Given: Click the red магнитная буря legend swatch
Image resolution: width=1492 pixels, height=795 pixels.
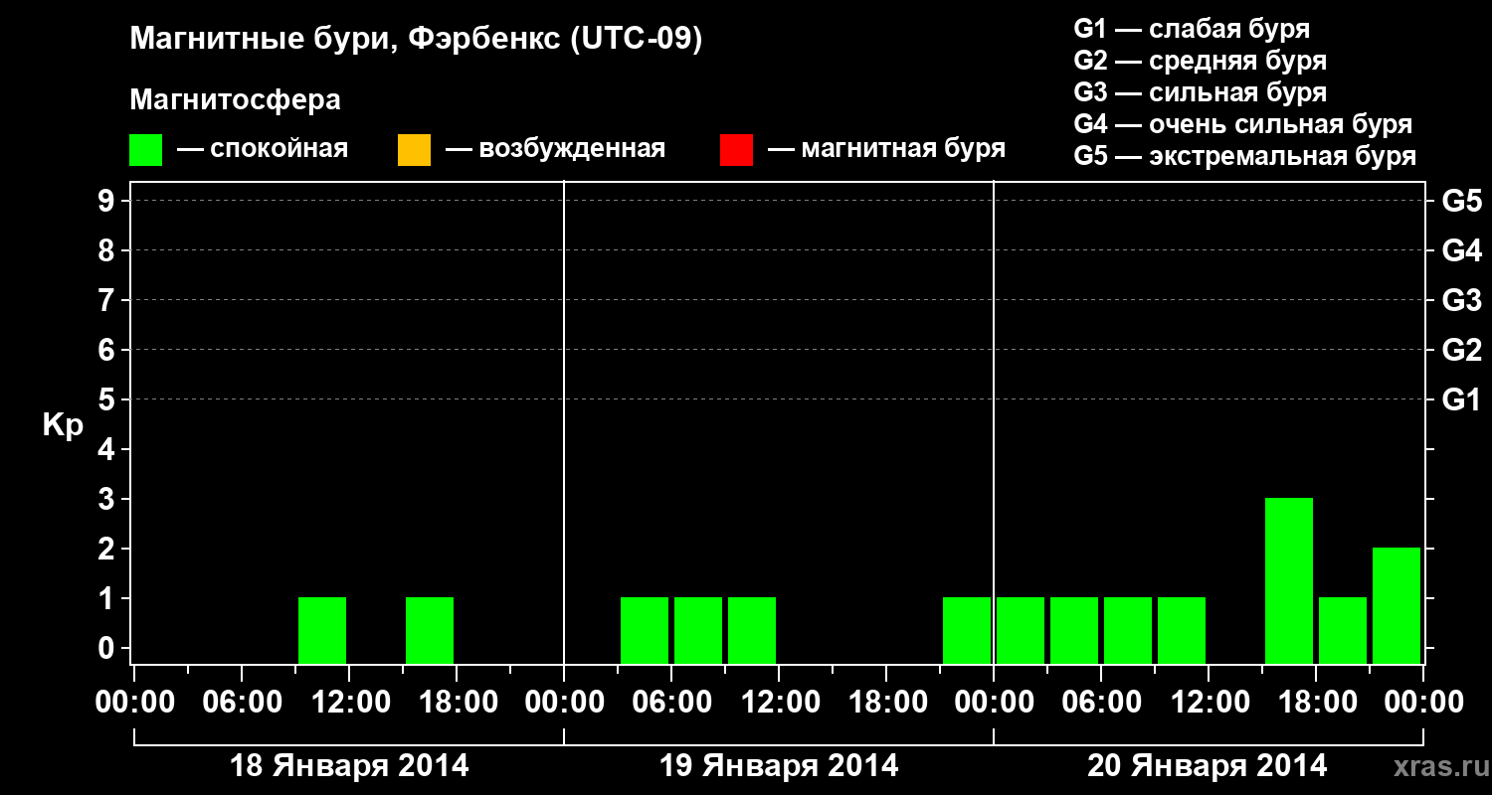Looking at the screenshot, I should 736,150.
